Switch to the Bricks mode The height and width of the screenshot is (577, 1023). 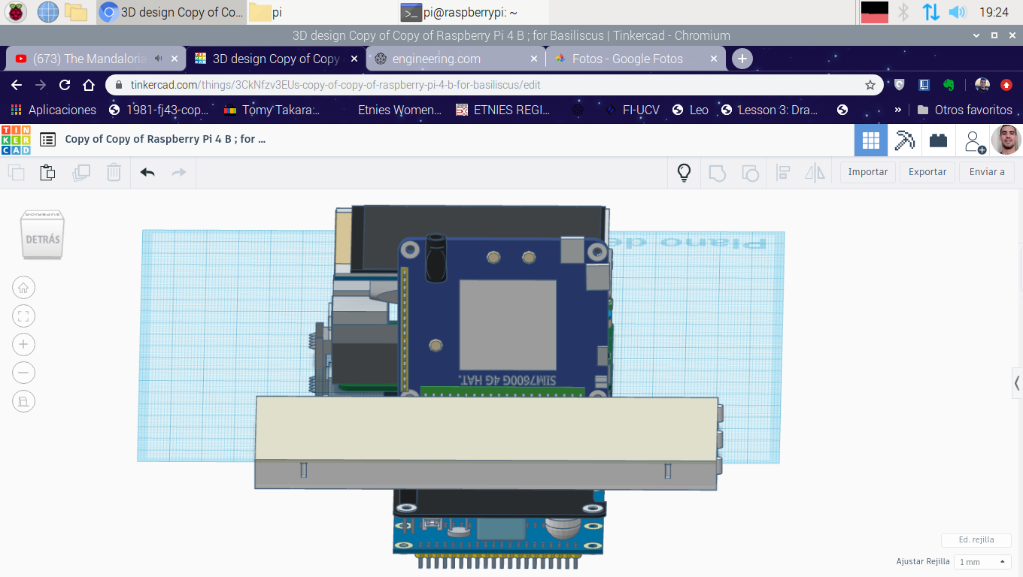click(938, 140)
